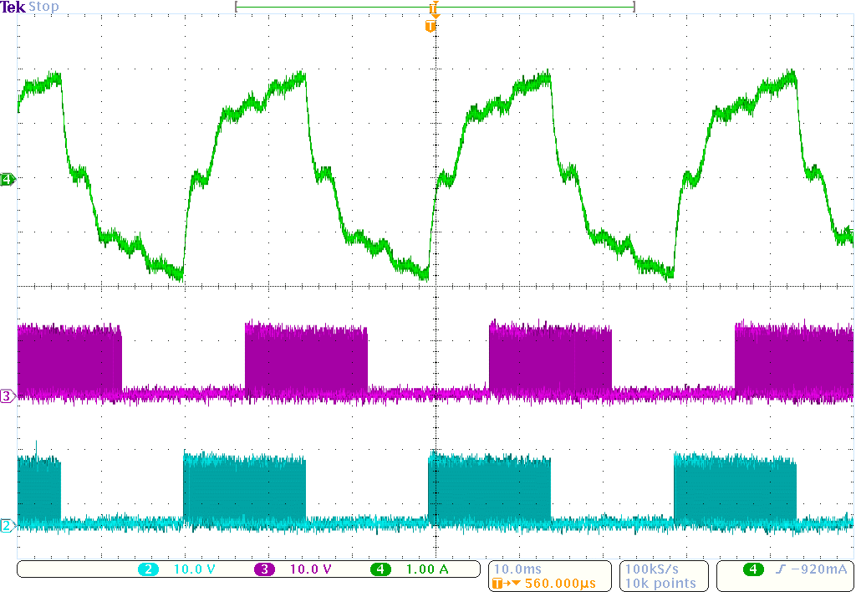Open channel 4 1.00 A scale readout
Screen dimensions: 856x592
(426, 569)
